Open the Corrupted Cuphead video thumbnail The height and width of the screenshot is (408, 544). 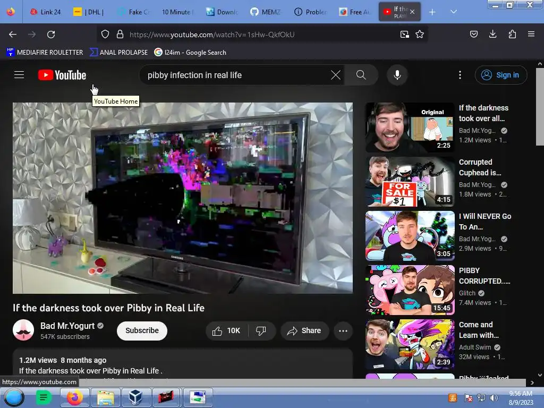coord(410,182)
